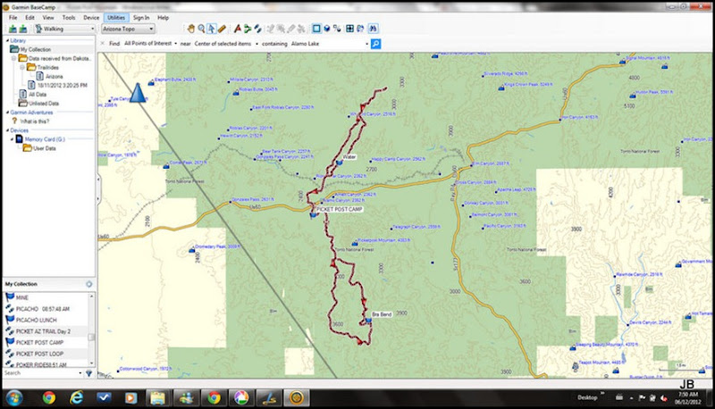This screenshot has height=409, width=715.
Task: Activate the New Waypoint flag tool
Action: point(237,29)
